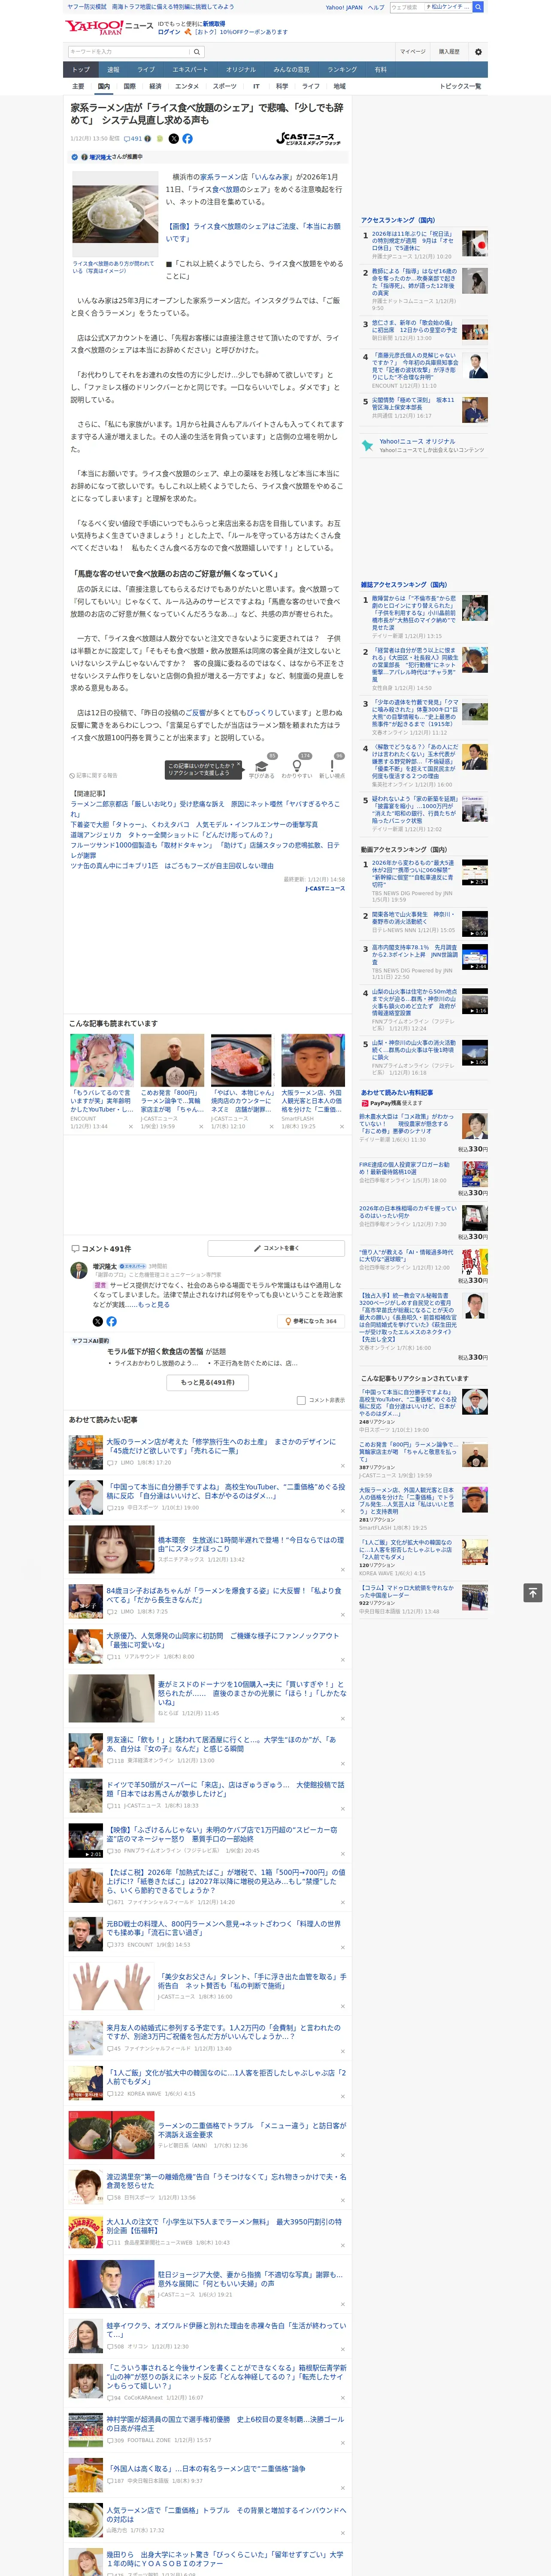Click the '記事に関する報告' report icon link
This screenshot has width=551, height=2576.
click(x=94, y=775)
